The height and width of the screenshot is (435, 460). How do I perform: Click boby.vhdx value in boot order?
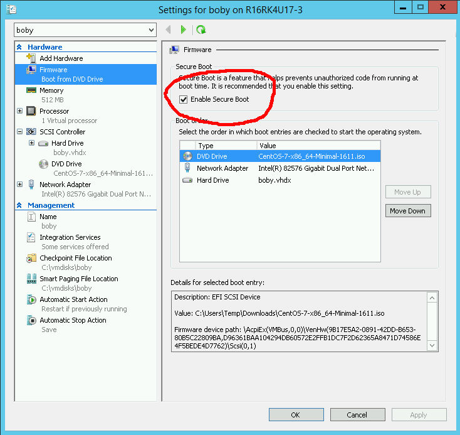[x=274, y=180]
